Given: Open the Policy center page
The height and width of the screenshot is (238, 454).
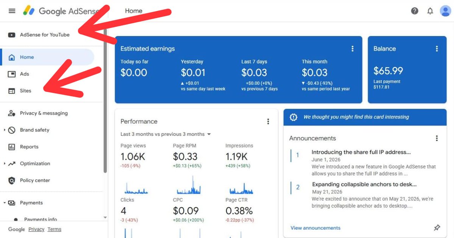Looking at the screenshot, I should [x=35, y=180].
